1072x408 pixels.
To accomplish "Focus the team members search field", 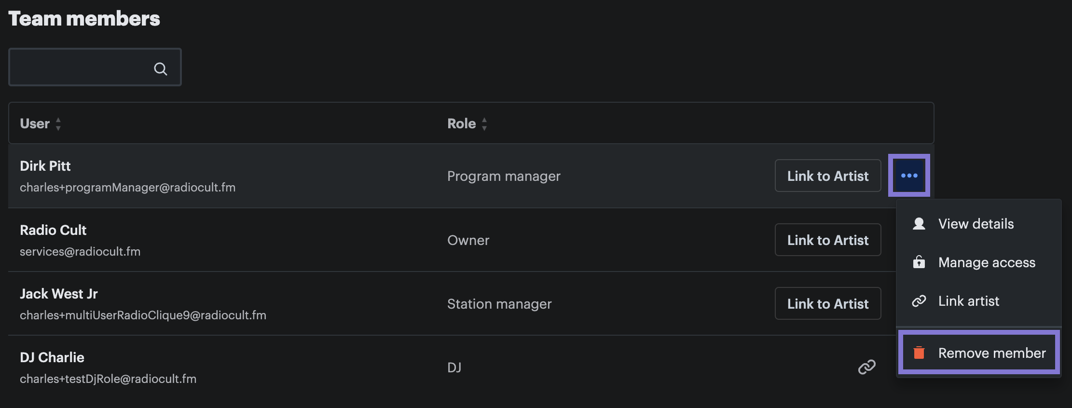I will (95, 67).
